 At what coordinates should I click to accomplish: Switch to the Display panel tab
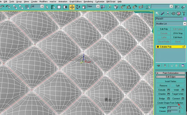(178, 13)
